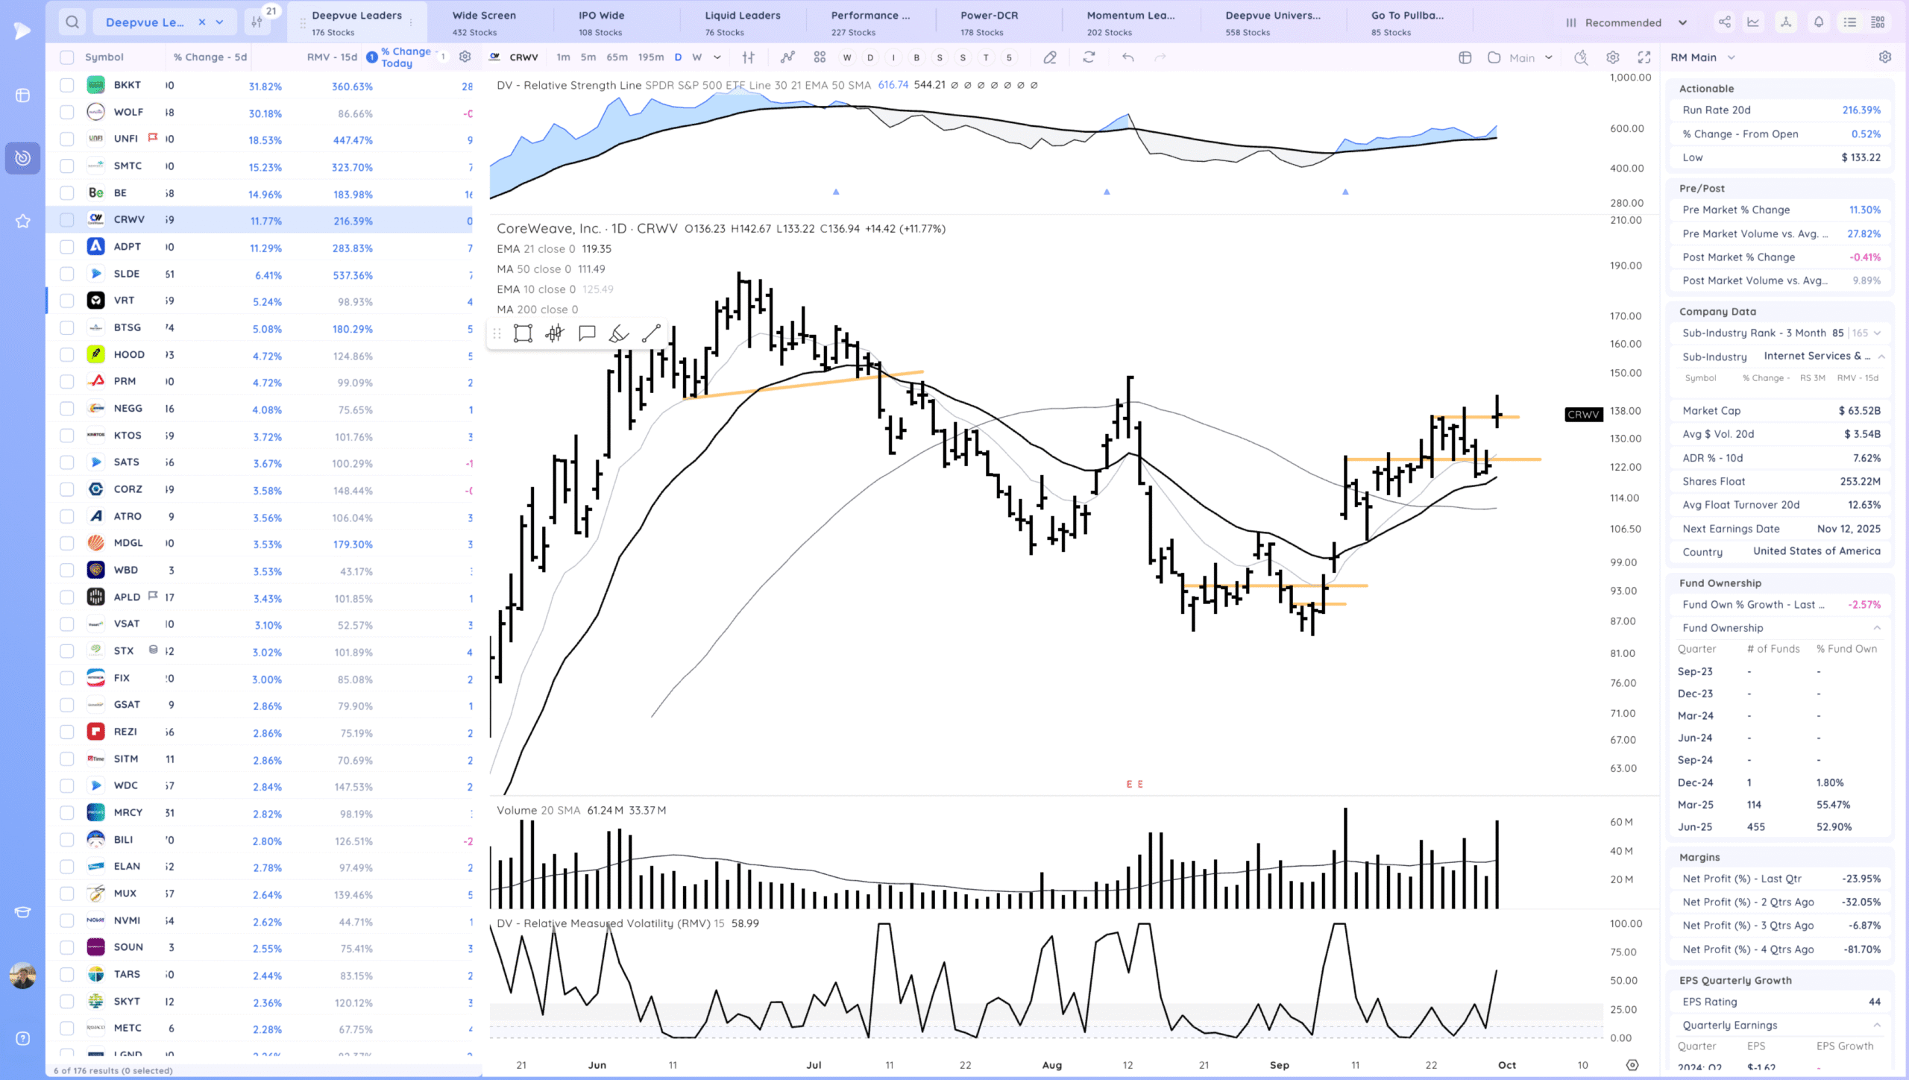Click the alerts bell icon
The image size is (1909, 1080).
click(1819, 22)
